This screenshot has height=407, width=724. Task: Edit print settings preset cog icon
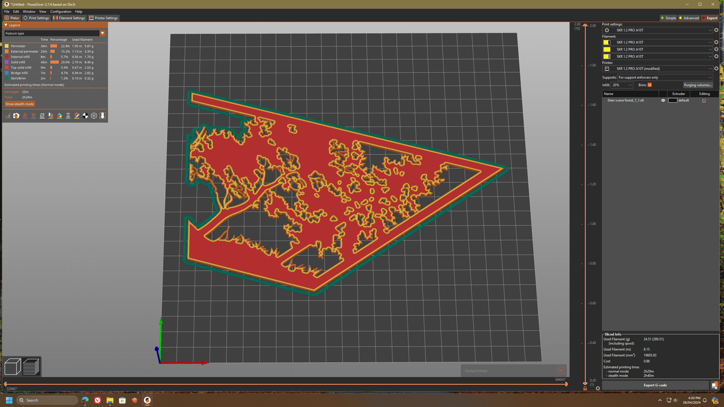tap(716, 30)
